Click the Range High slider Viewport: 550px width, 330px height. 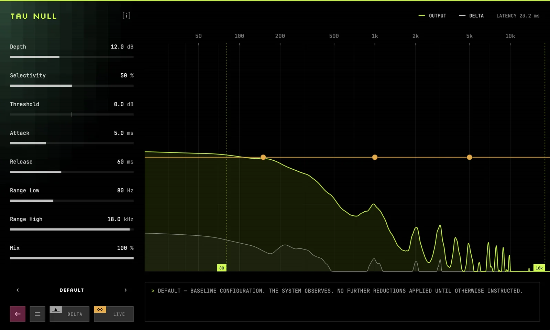tap(72, 229)
